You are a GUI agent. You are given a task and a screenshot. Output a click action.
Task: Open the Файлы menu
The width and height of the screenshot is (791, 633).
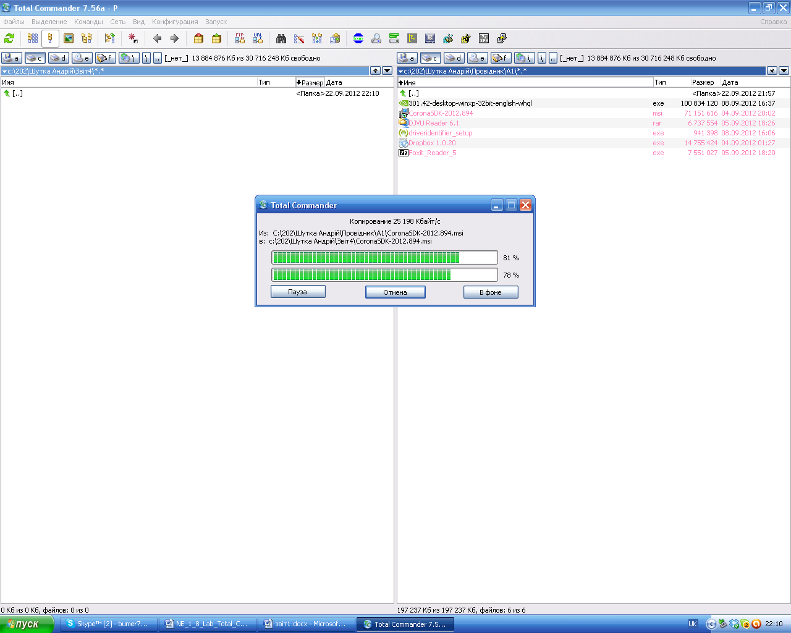14,22
